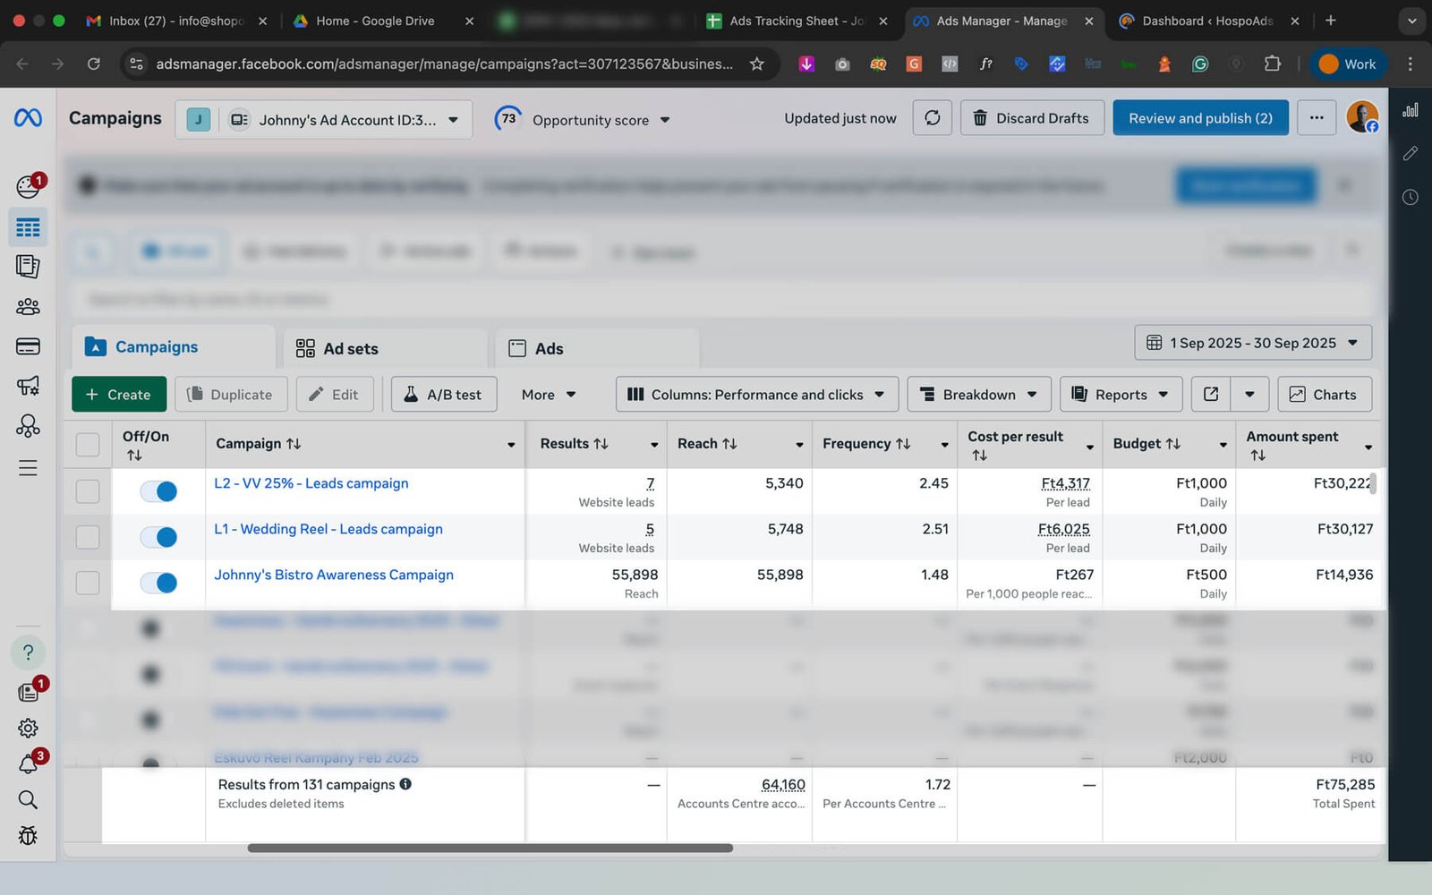This screenshot has width=1432, height=895.
Task: Open the Audiences icon in left sidebar
Action: (x=28, y=307)
